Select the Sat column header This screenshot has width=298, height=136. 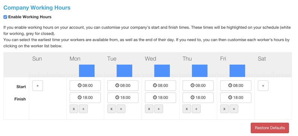pyautogui.click(x=262, y=59)
